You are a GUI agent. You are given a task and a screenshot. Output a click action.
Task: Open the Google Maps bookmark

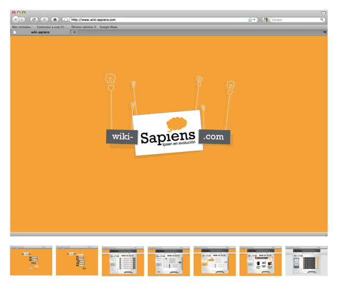(x=109, y=27)
